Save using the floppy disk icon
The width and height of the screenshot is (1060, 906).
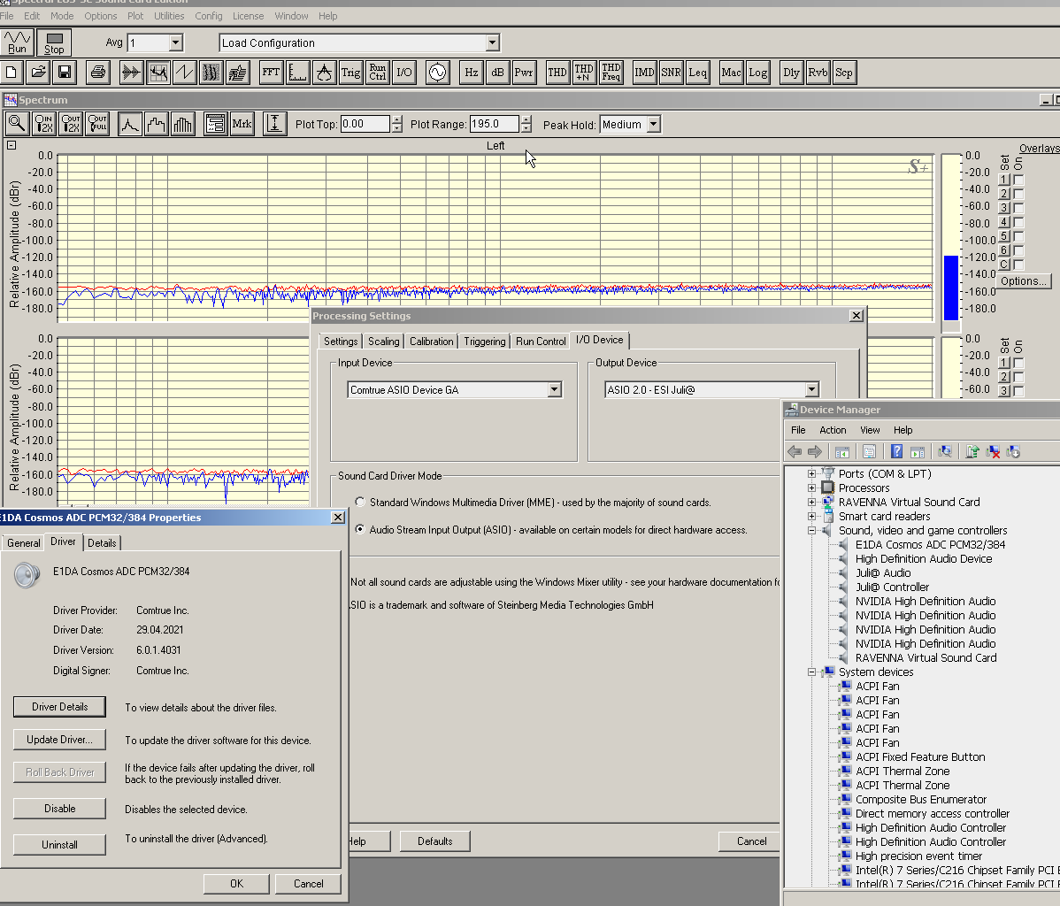coord(65,73)
